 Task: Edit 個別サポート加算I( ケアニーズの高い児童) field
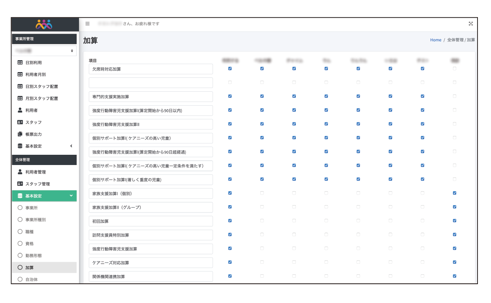point(151,138)
